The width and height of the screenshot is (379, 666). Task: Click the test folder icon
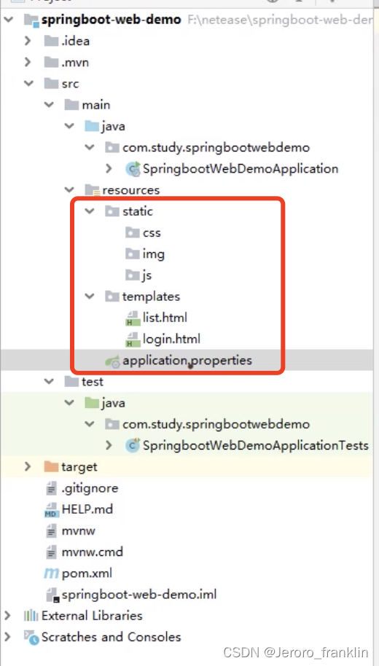(71, 381)
